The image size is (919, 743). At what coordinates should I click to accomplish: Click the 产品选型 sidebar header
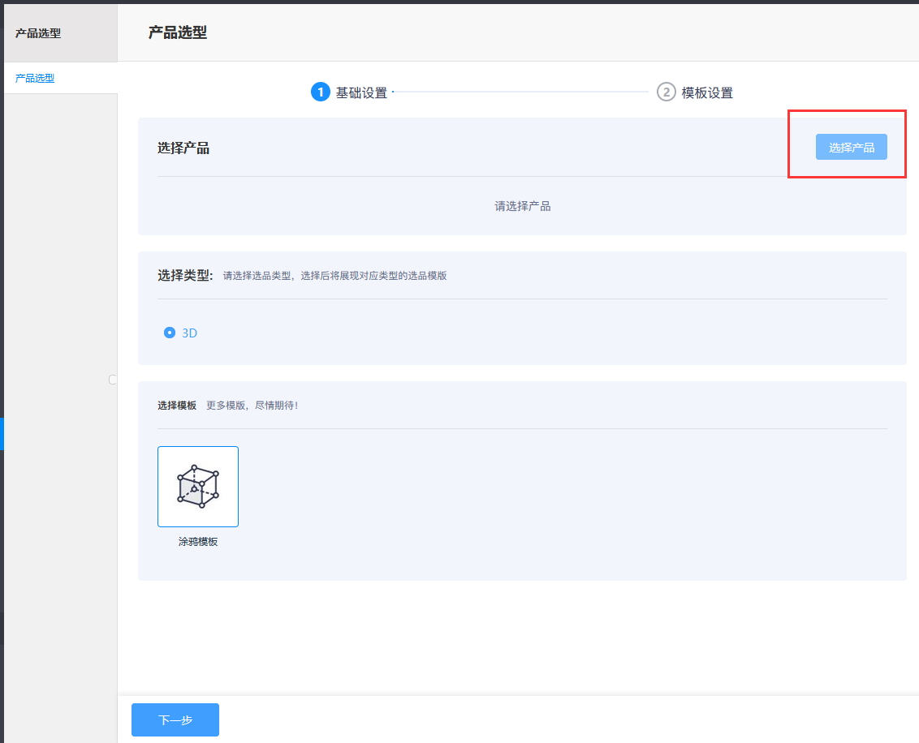(38, 33)
